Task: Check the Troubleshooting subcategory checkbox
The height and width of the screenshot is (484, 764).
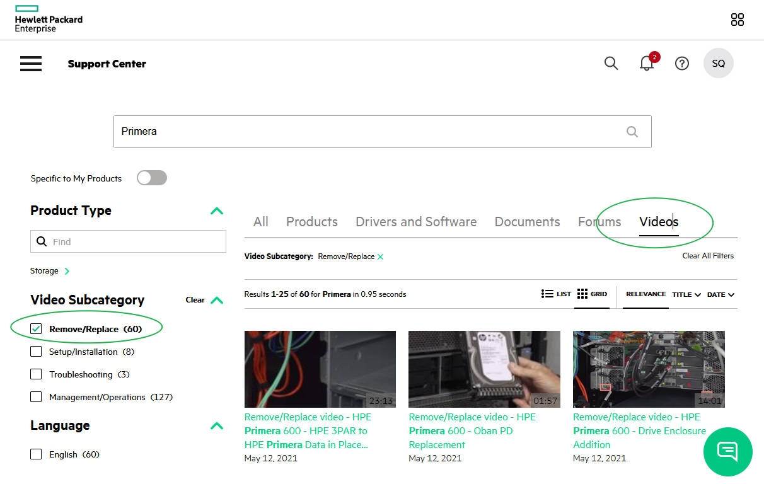Action: (x=37, y=374)
